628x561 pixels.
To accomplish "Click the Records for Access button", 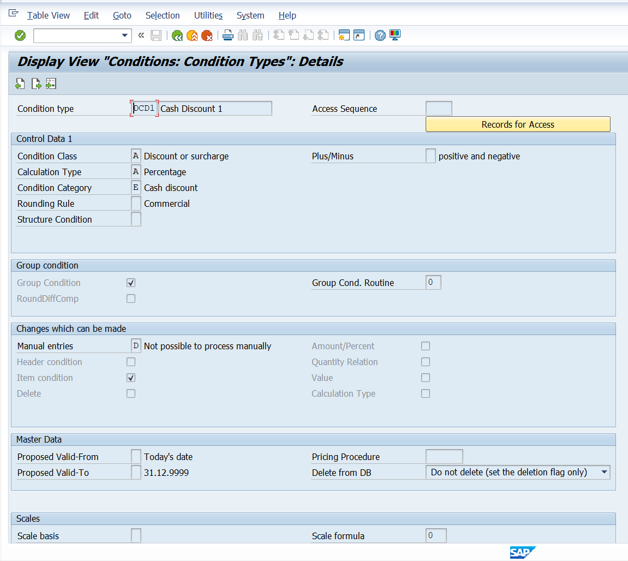I will pos(517,124).
